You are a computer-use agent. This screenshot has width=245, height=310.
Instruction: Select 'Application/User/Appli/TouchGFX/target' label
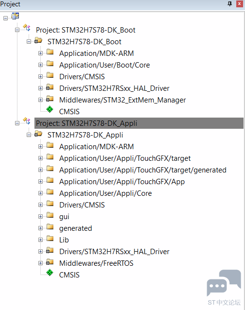click(125, 158)
